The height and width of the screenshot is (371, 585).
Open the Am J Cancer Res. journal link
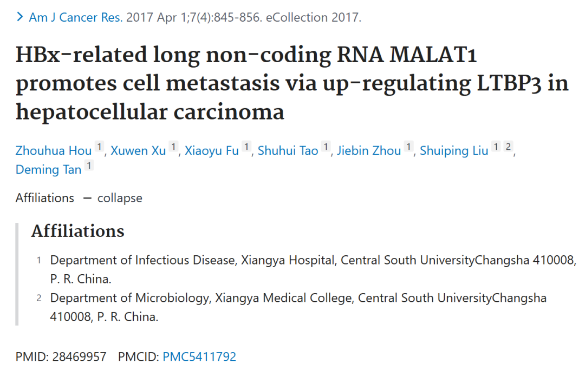coord(76,17)
